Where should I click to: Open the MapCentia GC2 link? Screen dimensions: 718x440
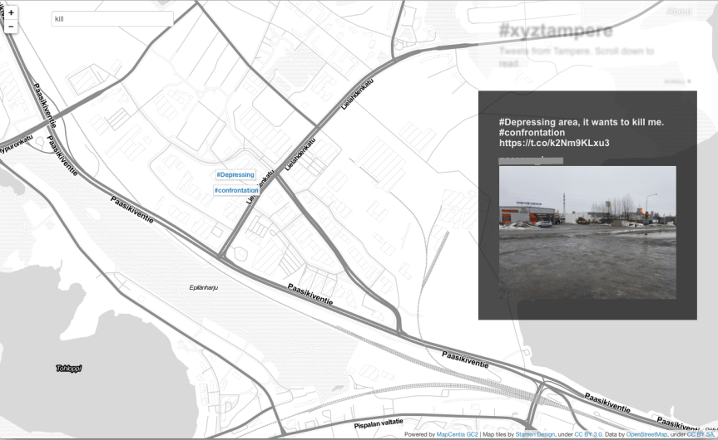pos(458,434)
